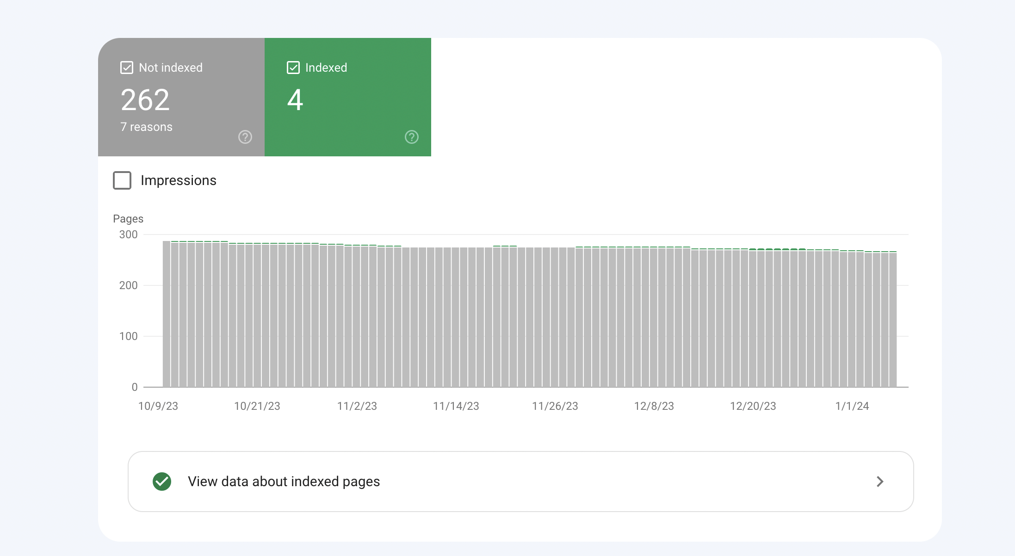The width and height of the screenshot is (1015, 556).
Task: Click help icon in Indexed card
Action: [411, 137]
